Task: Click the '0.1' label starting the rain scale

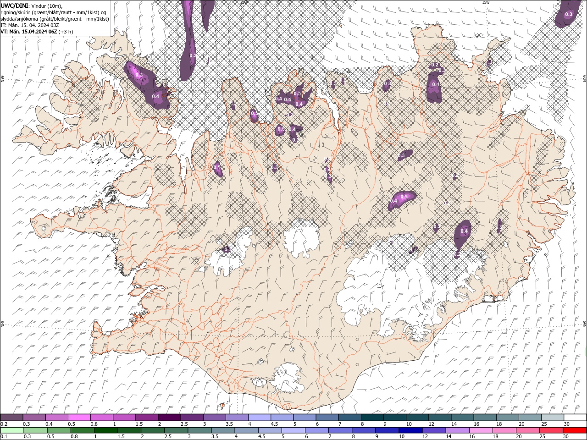Action: pyautogui.click(x=4, y=437)
